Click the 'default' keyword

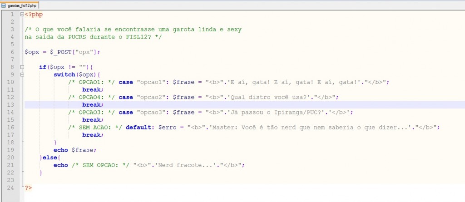tap(139, 127)
